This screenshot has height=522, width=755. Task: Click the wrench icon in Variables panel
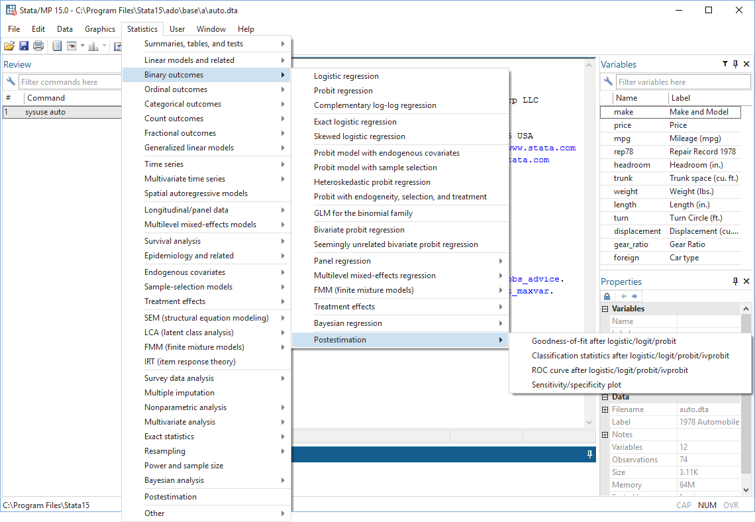point(608,81)
